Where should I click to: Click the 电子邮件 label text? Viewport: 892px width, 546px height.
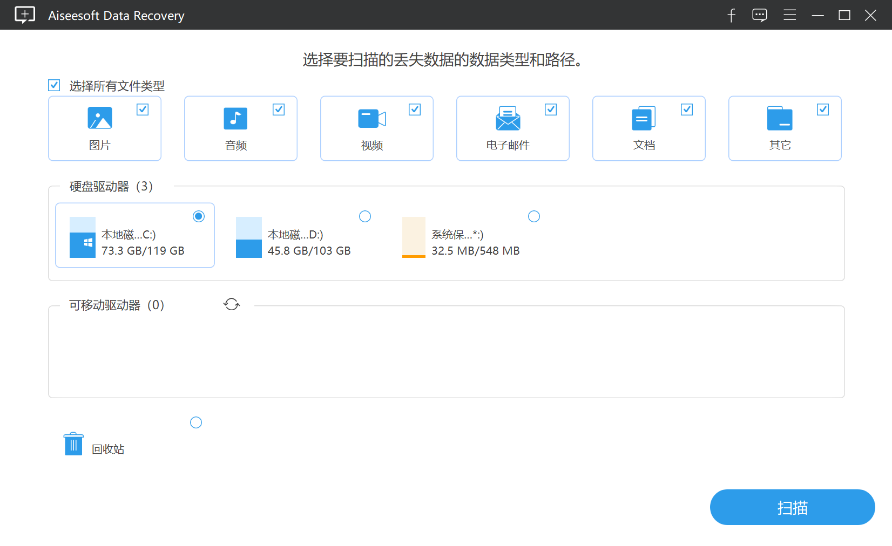coord(508,145)
